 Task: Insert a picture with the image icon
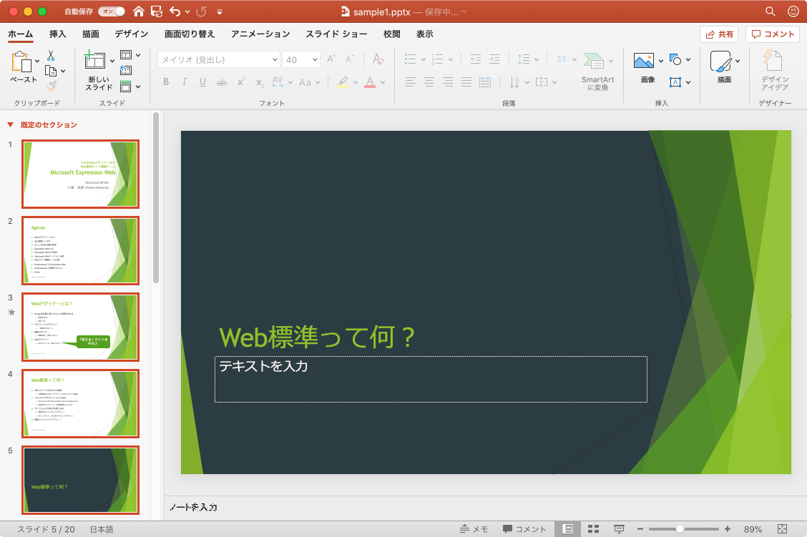[643, 61]
